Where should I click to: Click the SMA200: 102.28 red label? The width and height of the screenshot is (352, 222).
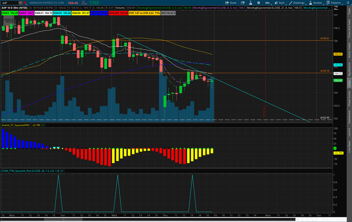[x=119, y=13]
